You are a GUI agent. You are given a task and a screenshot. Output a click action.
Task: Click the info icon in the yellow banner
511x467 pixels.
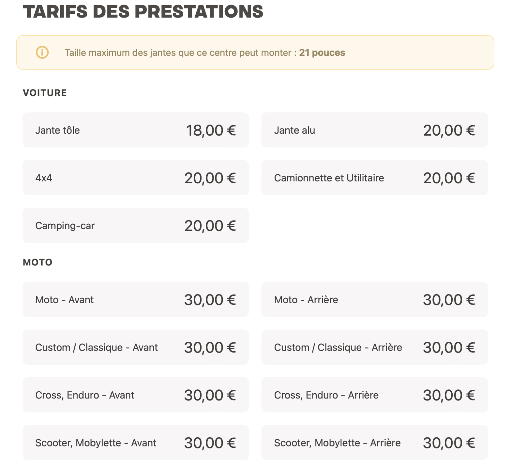coord(42,52)
